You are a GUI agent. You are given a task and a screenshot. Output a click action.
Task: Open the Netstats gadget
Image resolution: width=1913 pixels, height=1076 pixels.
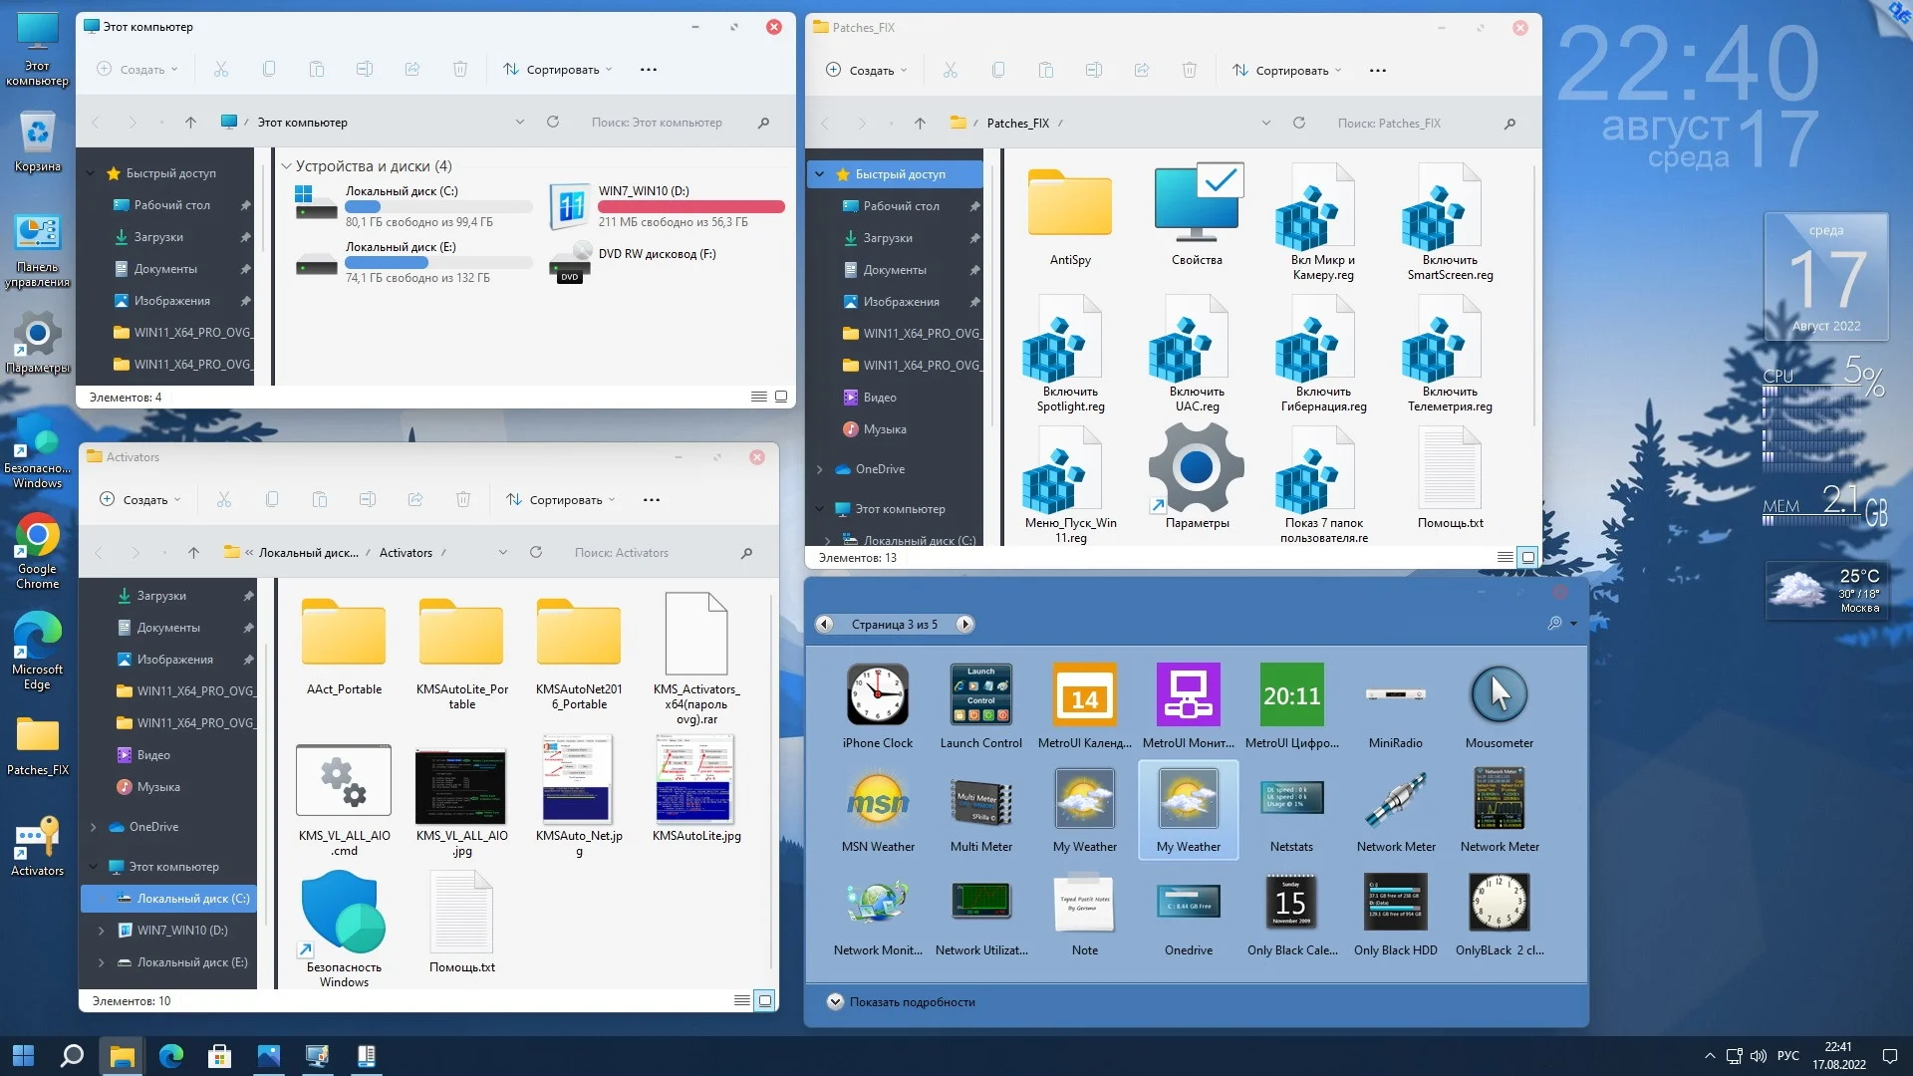(1291, 799)
